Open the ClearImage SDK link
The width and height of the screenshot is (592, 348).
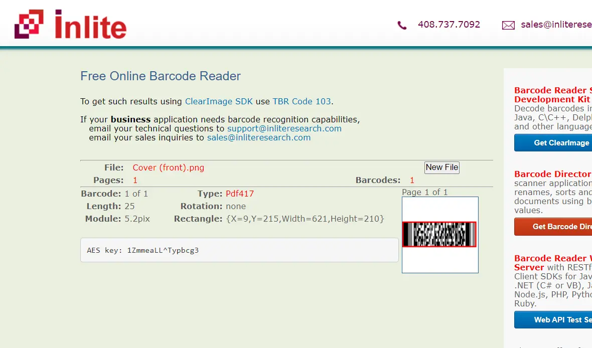[219, 101]
